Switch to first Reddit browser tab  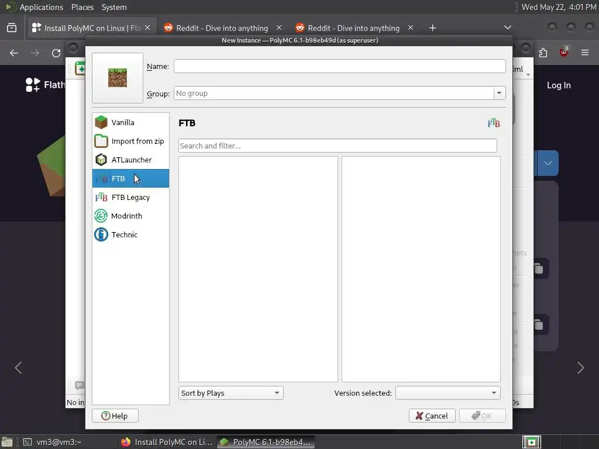pos(222,28)
